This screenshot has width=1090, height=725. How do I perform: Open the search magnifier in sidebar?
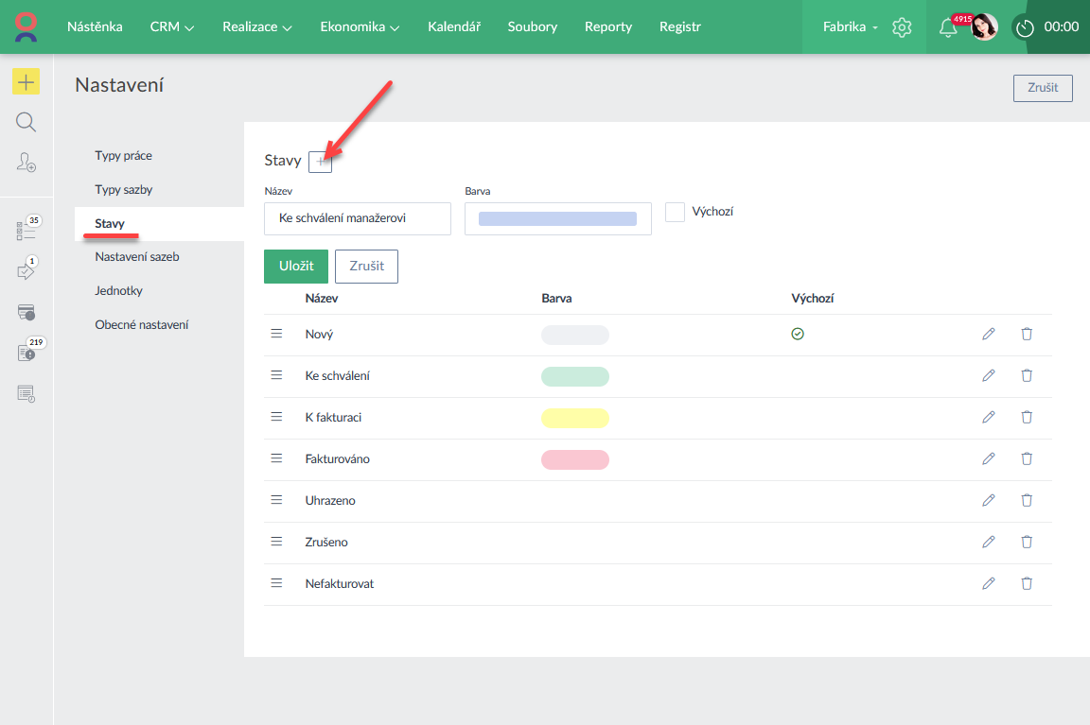coord(26,122)
